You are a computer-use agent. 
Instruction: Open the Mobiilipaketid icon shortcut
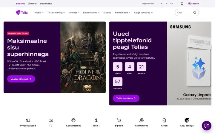tap(28, 120)
